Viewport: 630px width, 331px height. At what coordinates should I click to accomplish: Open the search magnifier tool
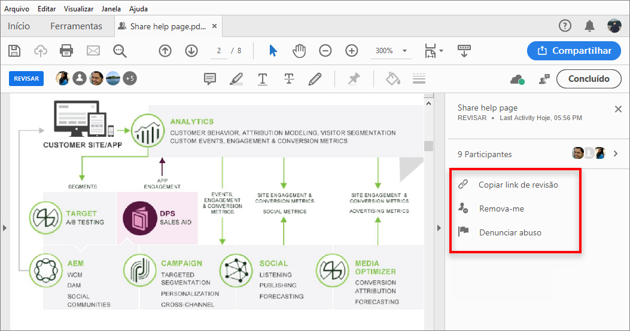click(120, 51)
